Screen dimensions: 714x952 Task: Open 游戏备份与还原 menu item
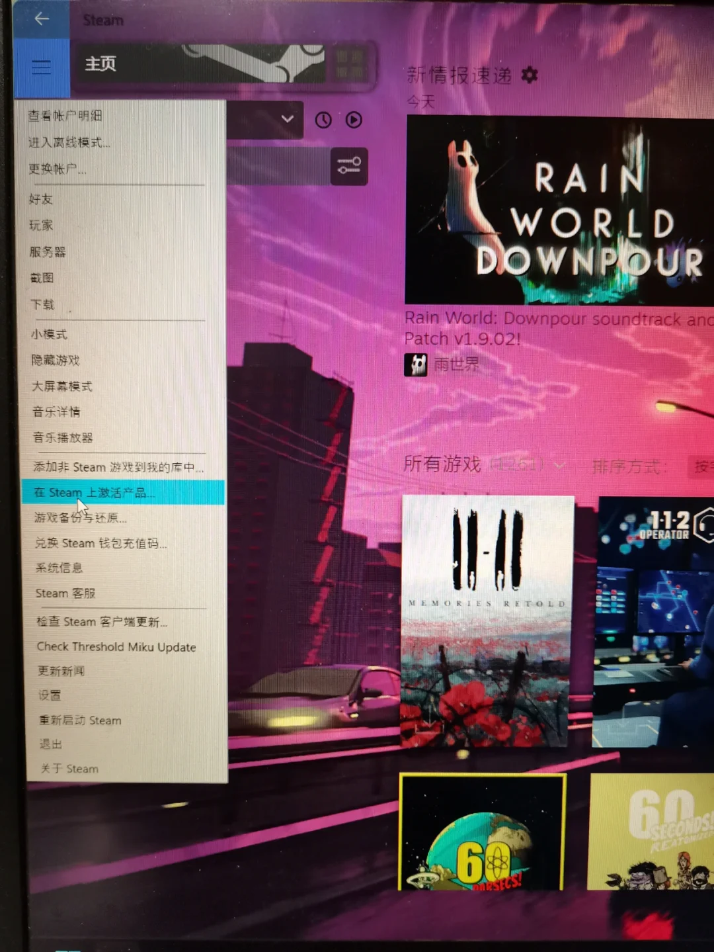tap(80, 517)
